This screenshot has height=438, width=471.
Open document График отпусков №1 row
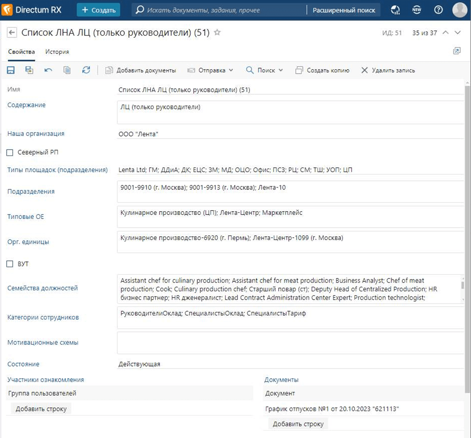(364, 409)
